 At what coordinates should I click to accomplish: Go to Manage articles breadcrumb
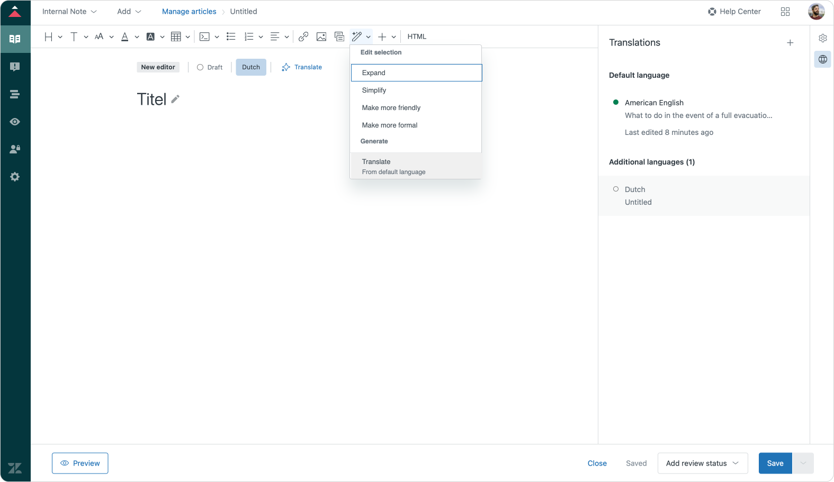click(x=189, y=12)
